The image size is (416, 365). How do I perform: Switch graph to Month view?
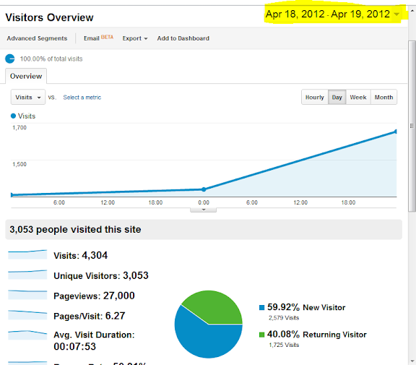click(x=383, y=97)
